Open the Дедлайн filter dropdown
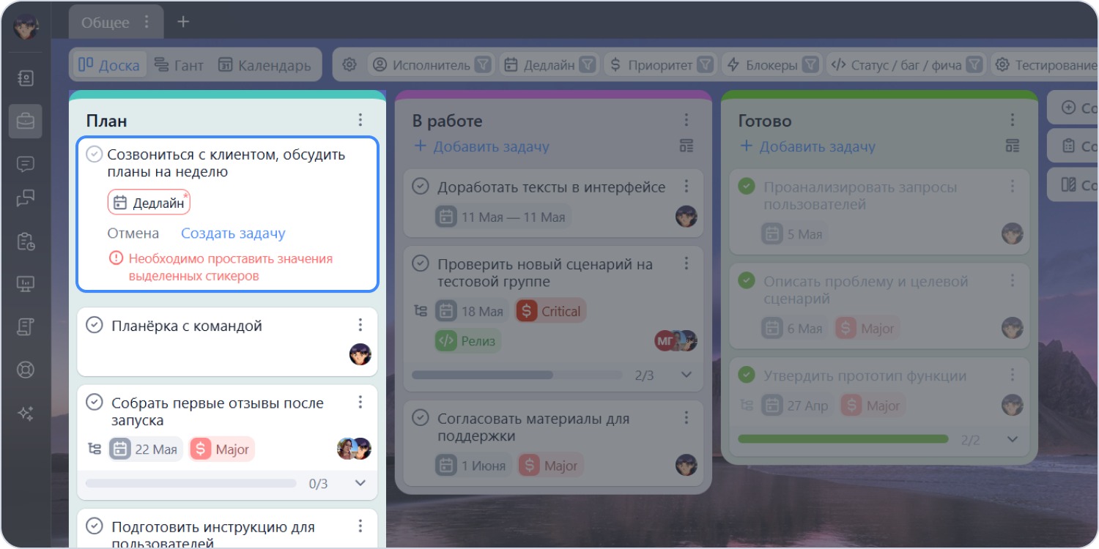This screenshot has height=549, width=1099. coord(549,65)
